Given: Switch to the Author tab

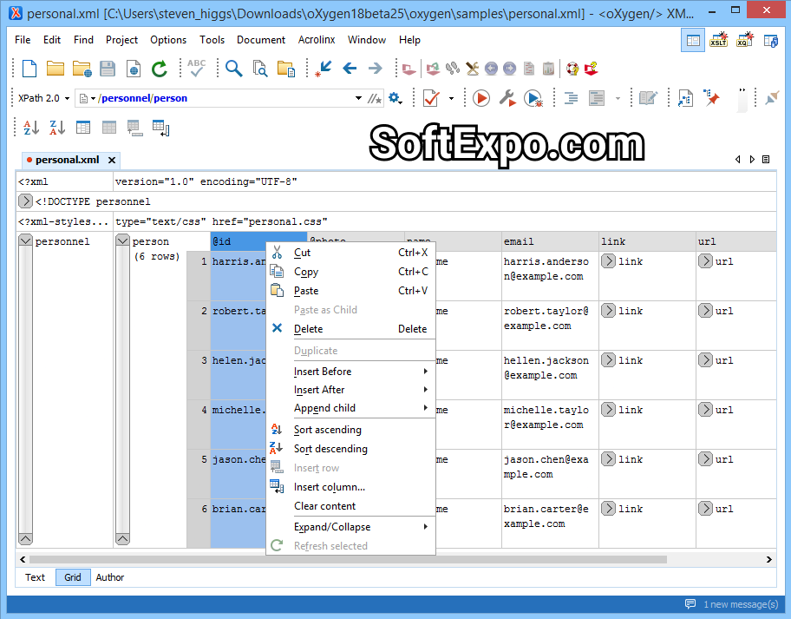Looking at the screenshot, I should click(x=109, y=577).
